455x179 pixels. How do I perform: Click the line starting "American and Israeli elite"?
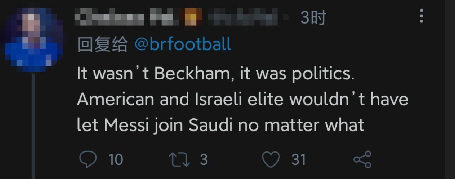[x=242, y=99]
